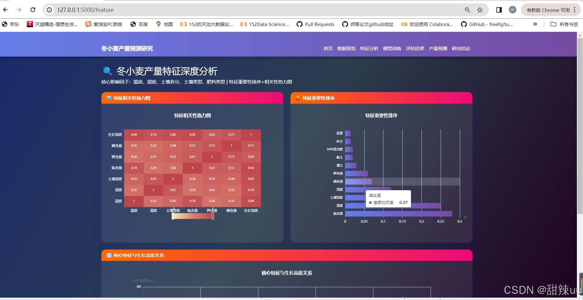The width and height of the screenshot is (583, 300).
Task: Click the 壤土 importance bar
Action: coord(351,165)
